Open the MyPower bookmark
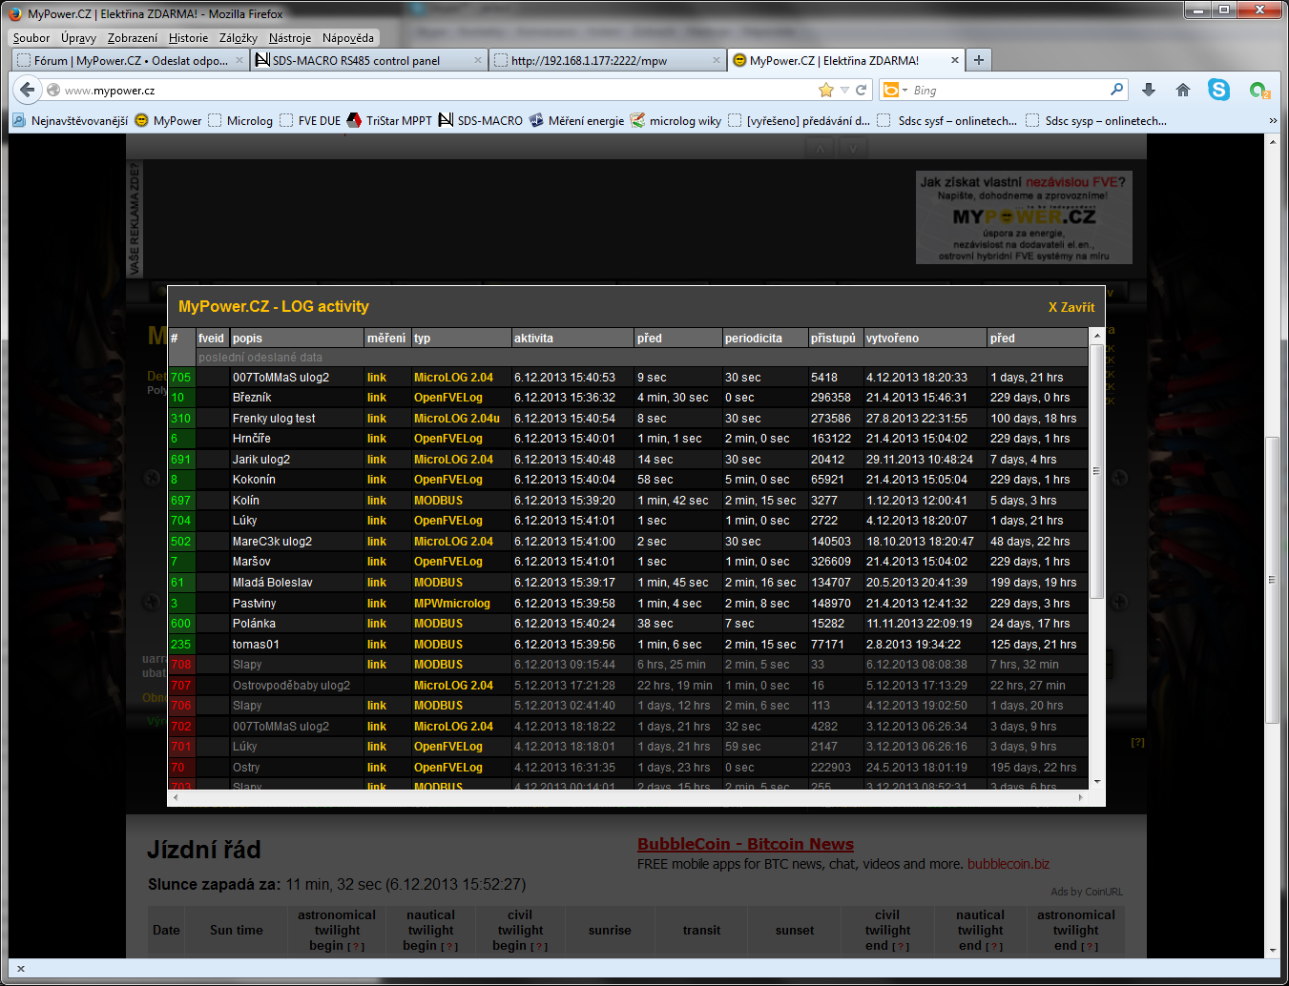 coord(169,120)
